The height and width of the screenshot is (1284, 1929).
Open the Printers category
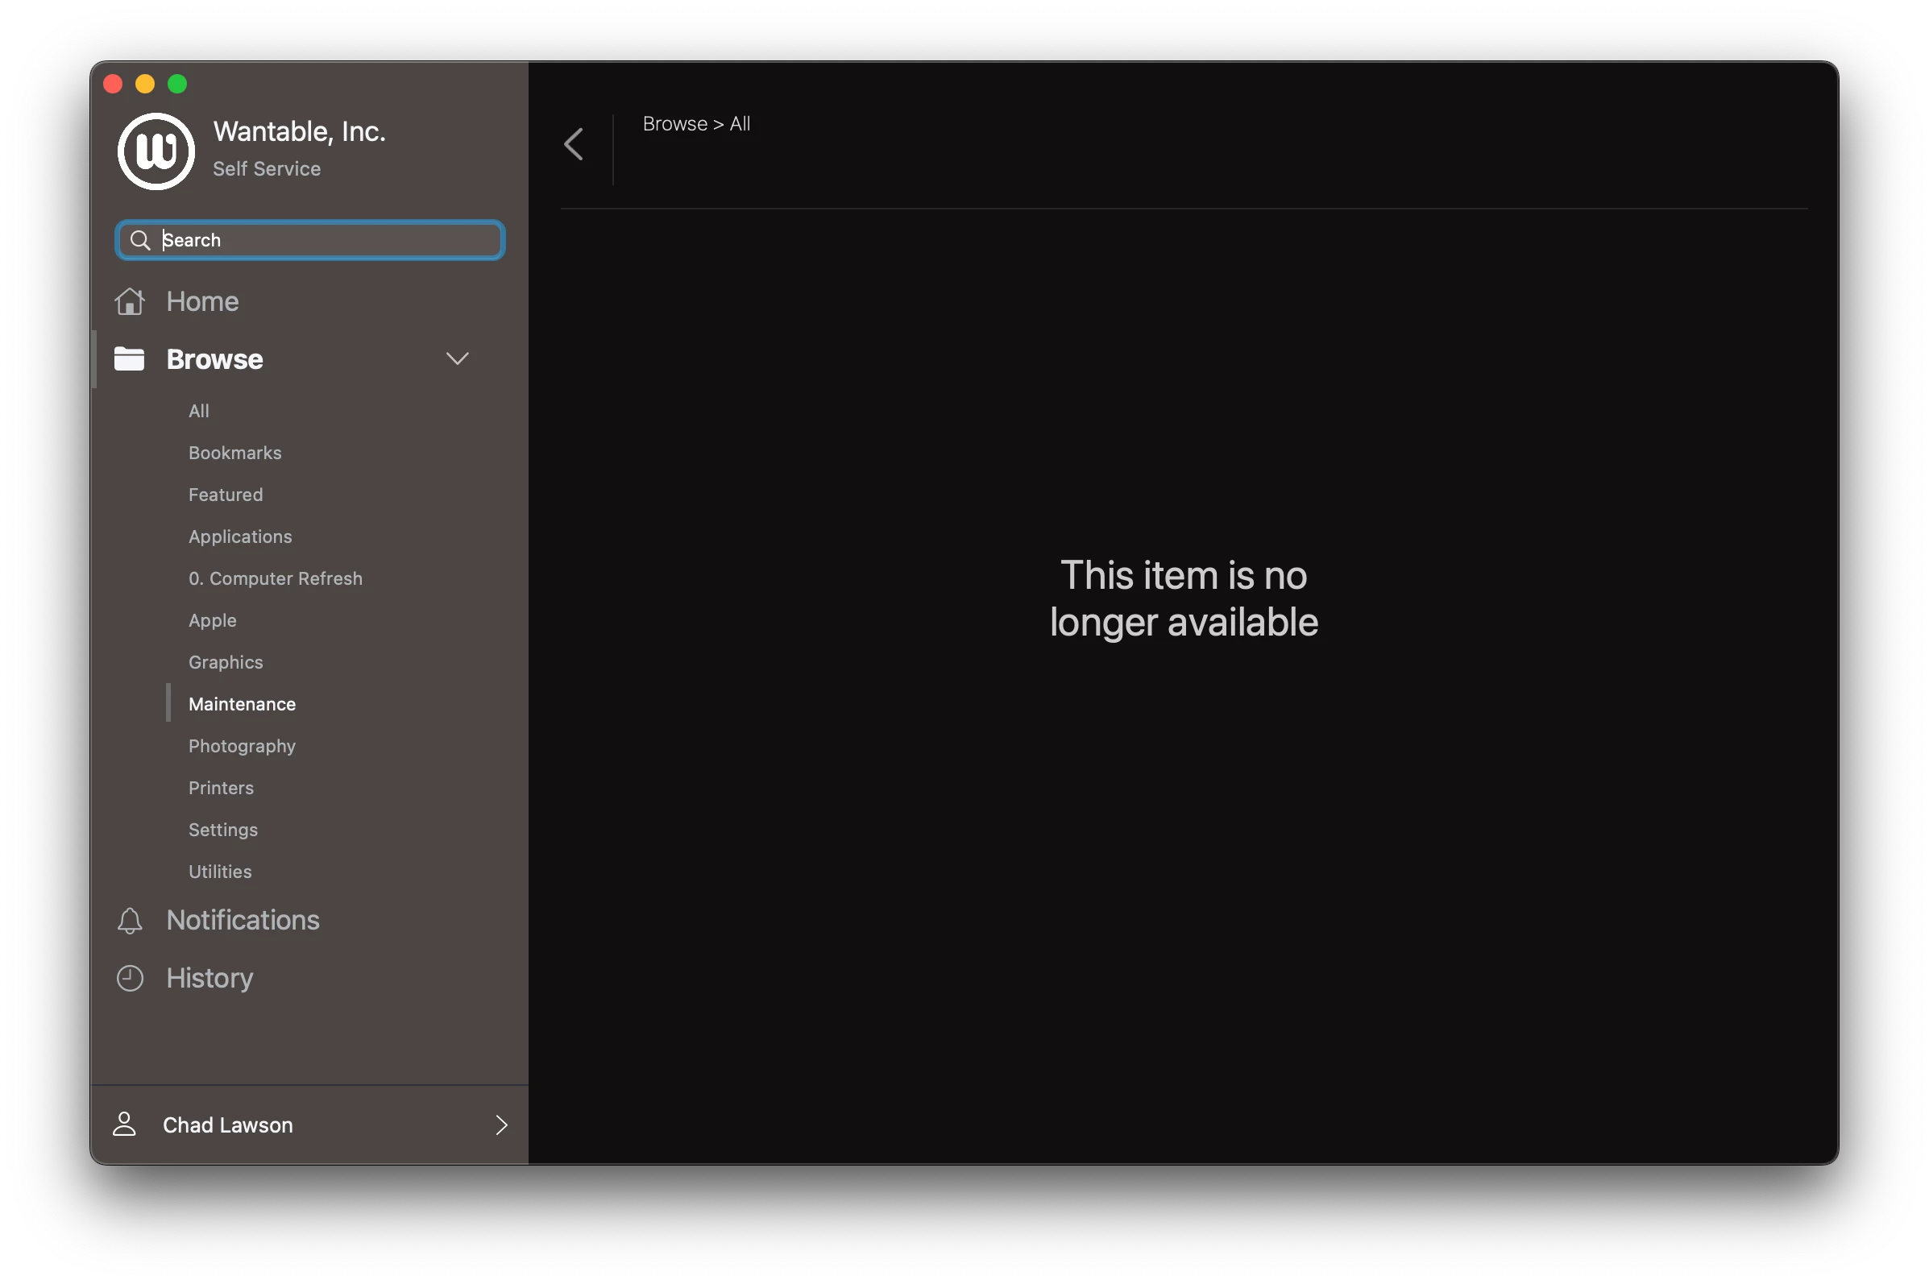221,788
